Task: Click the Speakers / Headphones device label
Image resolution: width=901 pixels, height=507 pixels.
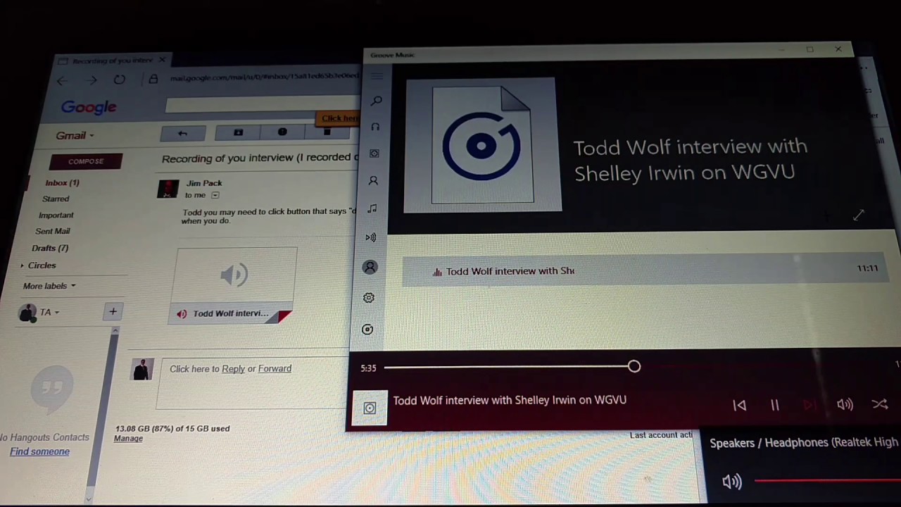Action: point(804,443)
